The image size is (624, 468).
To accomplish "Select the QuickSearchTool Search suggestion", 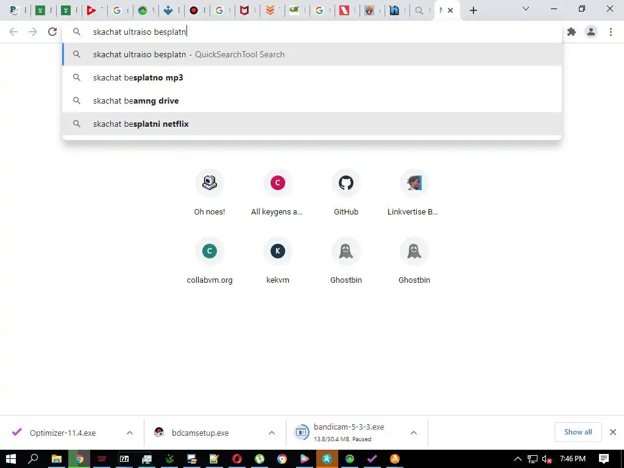I will point(312,54).
